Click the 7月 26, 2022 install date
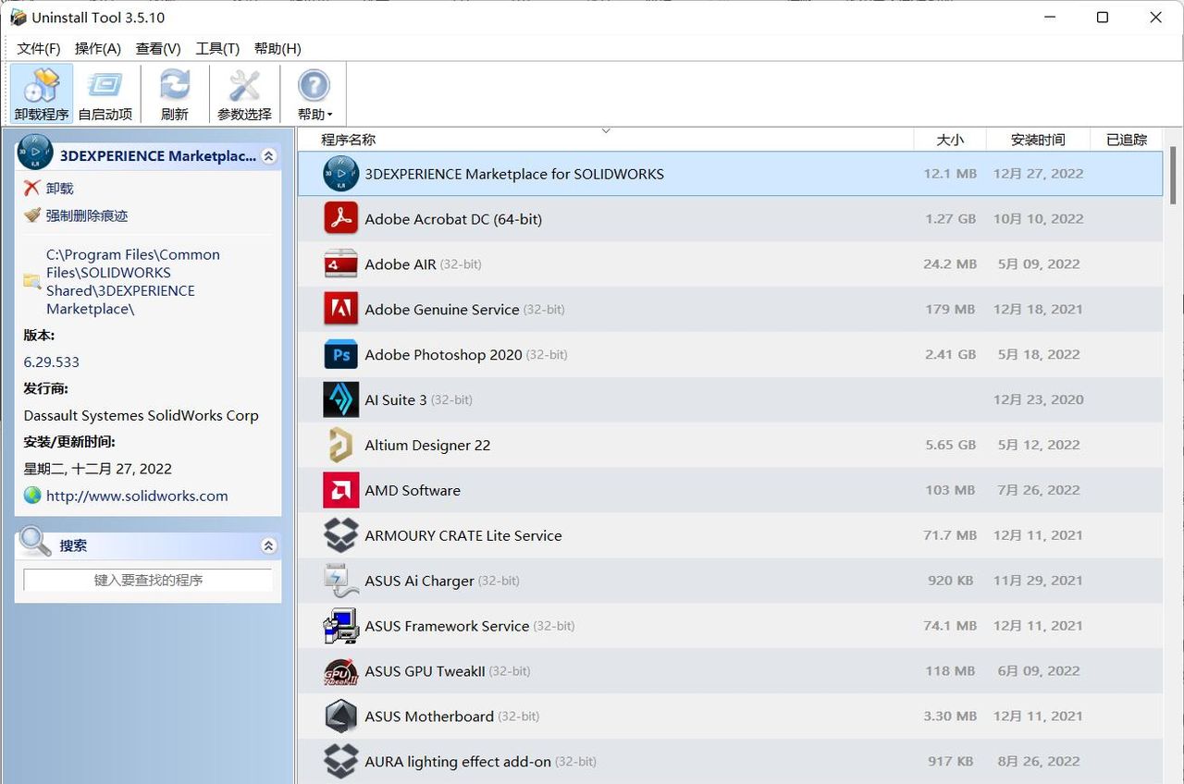Image resolution: width=1184 pixels, height=784 pixels. pos(1038,490)
